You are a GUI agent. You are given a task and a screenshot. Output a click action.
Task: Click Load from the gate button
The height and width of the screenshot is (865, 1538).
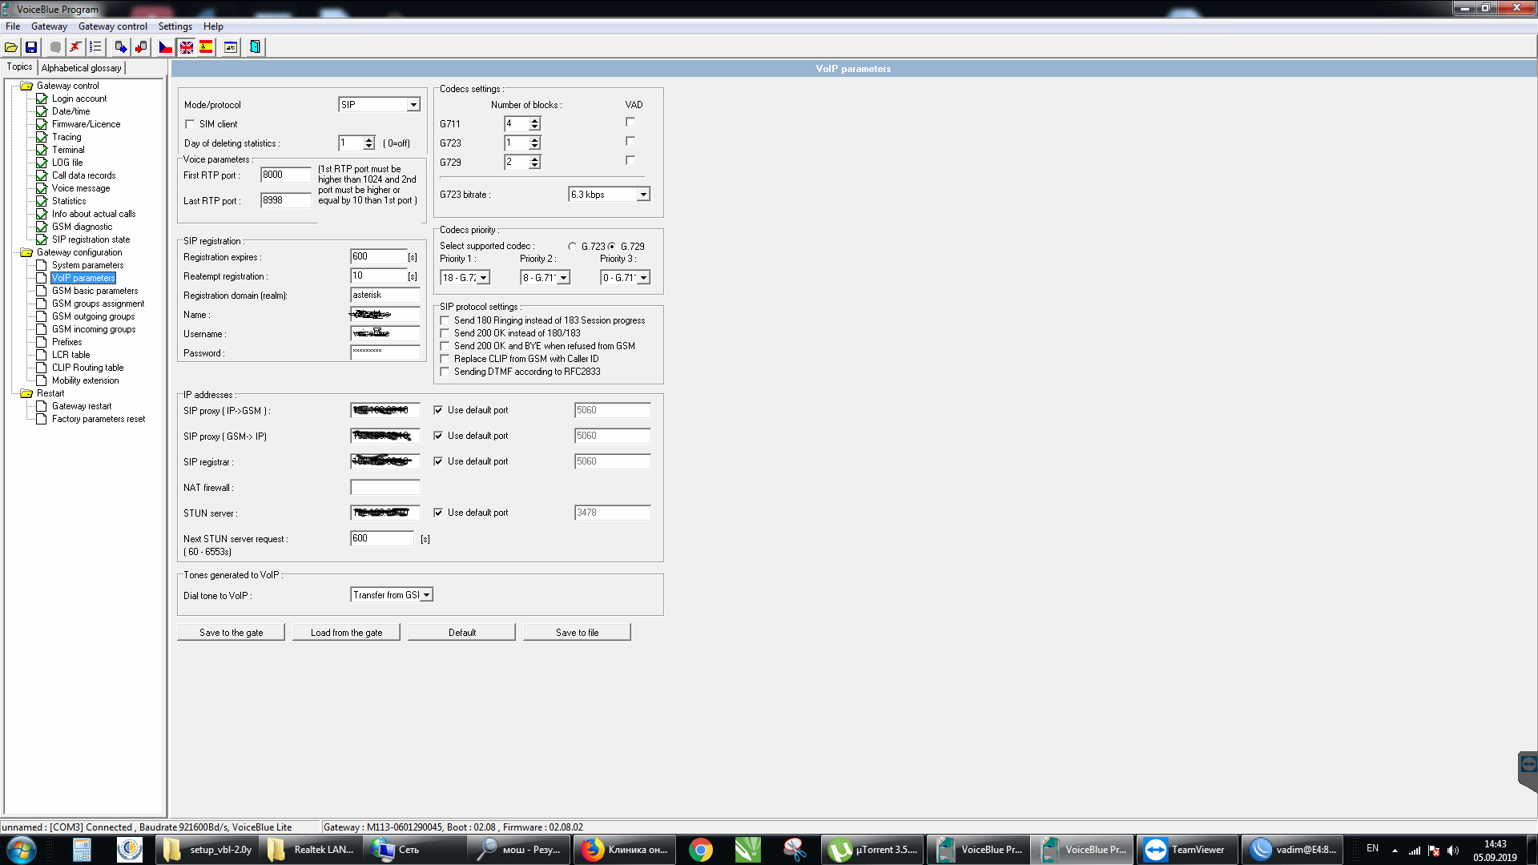point(346,633)
